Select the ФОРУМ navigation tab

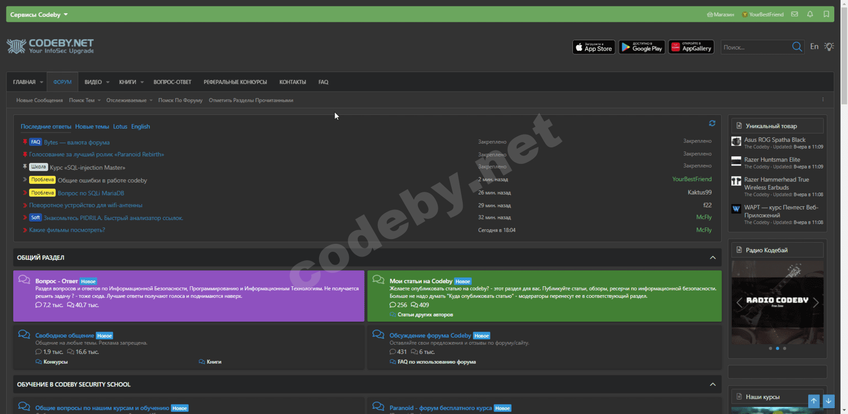pos(63,82)
